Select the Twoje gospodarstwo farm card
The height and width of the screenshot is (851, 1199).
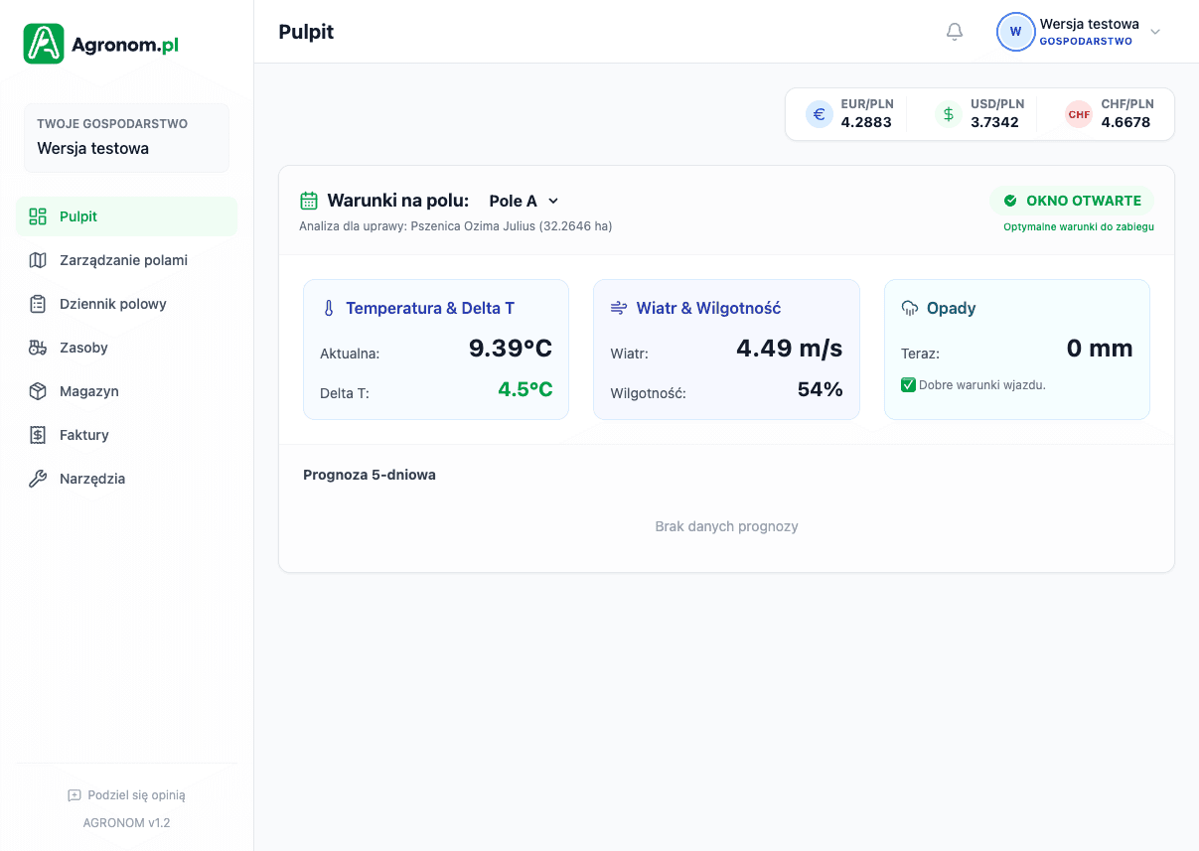tap(126, 138)
